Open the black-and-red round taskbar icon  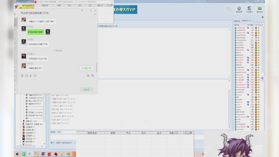click(56, 154)
